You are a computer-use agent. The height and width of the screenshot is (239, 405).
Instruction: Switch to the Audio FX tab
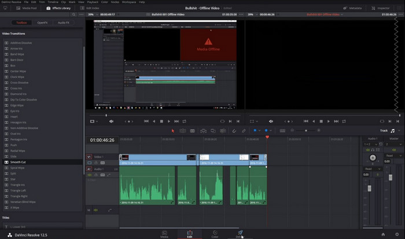click(x=64, y=23)
